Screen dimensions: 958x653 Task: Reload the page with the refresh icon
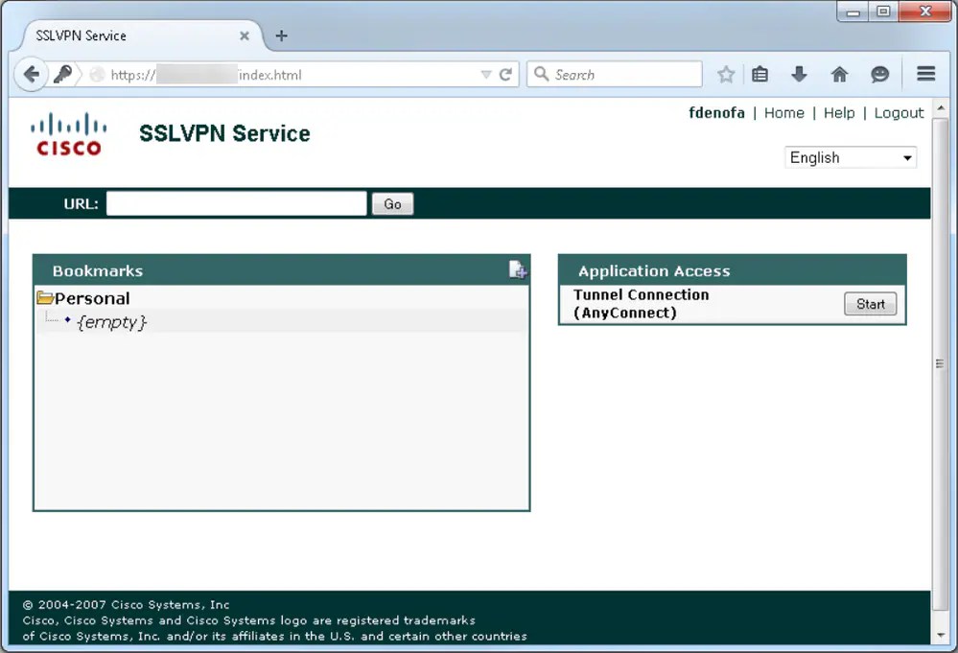[x=506, y=73]
